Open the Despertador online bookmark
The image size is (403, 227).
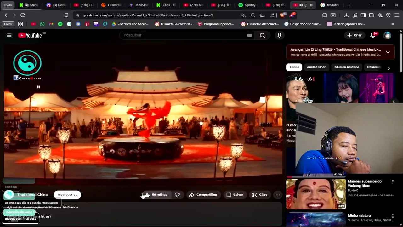(303, 24)
